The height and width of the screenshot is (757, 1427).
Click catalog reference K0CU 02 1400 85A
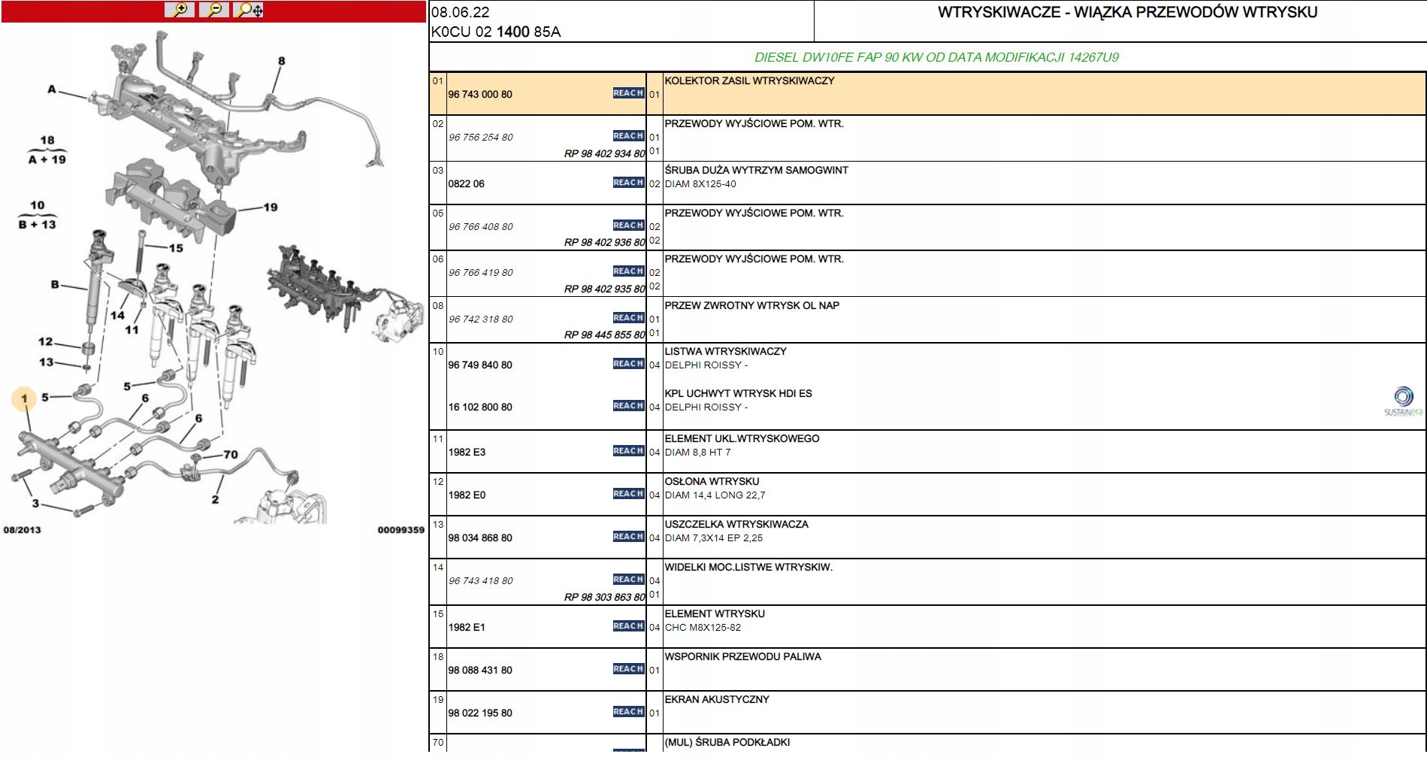496,32
